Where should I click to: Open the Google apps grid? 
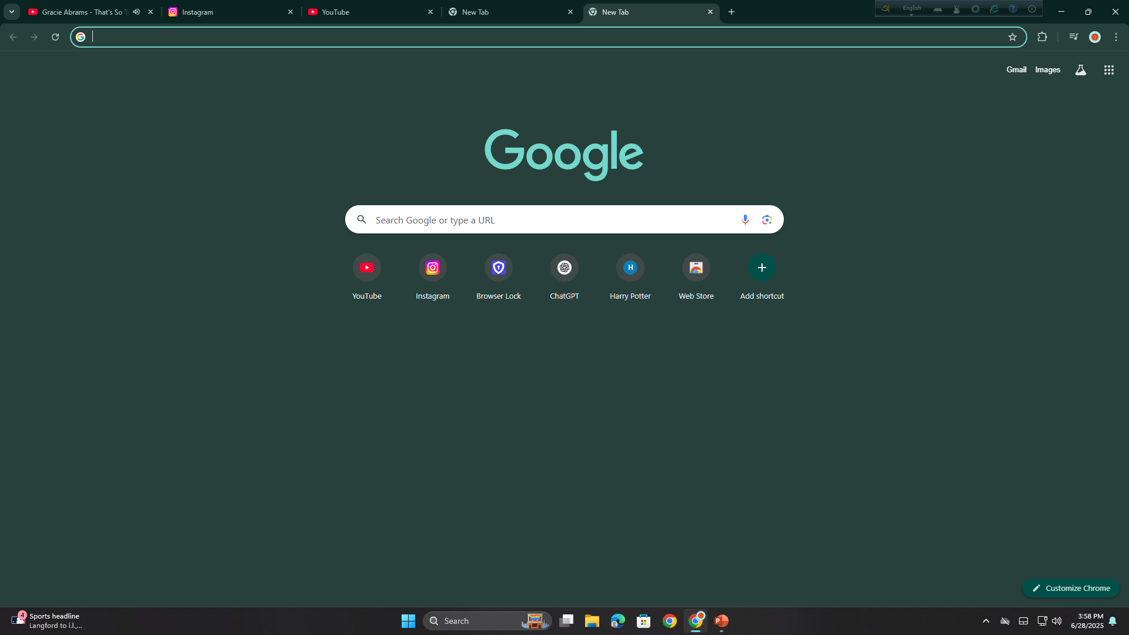point(1109,70)
